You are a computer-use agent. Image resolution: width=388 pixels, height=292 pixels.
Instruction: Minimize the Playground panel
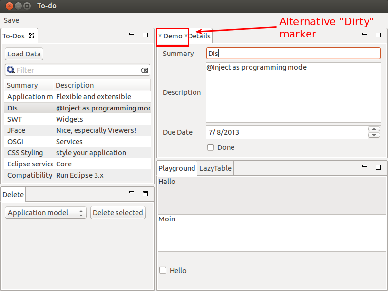click(x=365, y=166)
